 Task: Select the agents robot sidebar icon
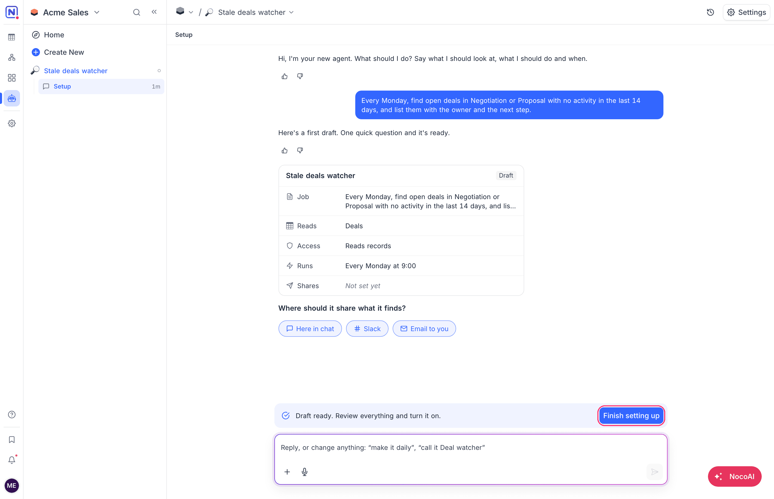click(12, 98)
